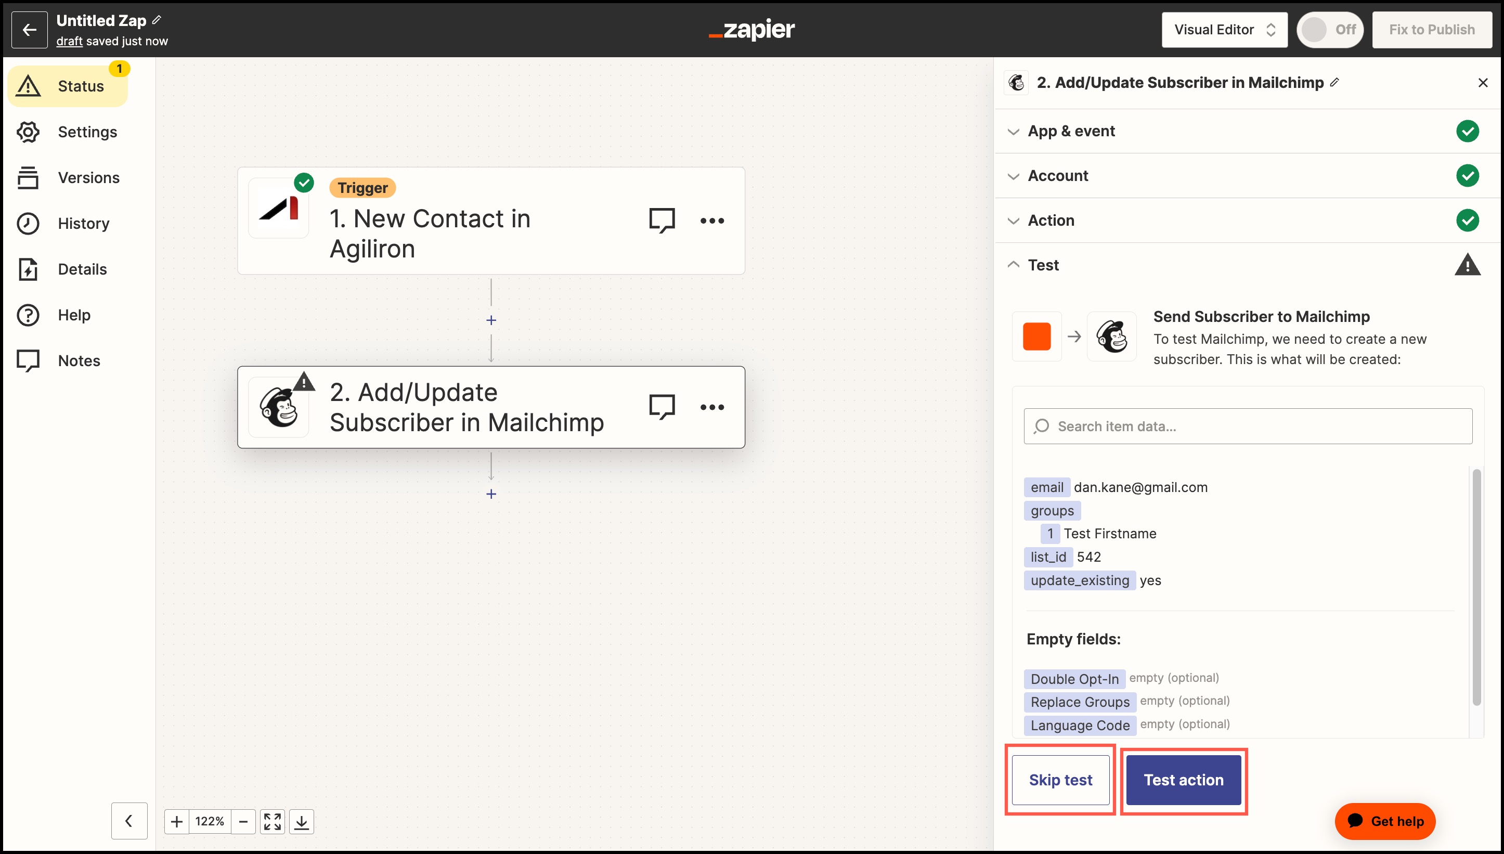Image resolution: width=1504 pixels, height=854 pixels.
Task: Add step with plus between trigger and action
Action: (x=491, y=320)
